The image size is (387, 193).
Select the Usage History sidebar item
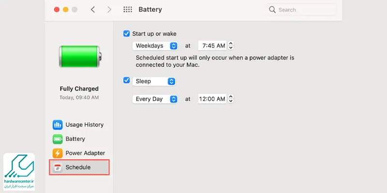point(84,125)
